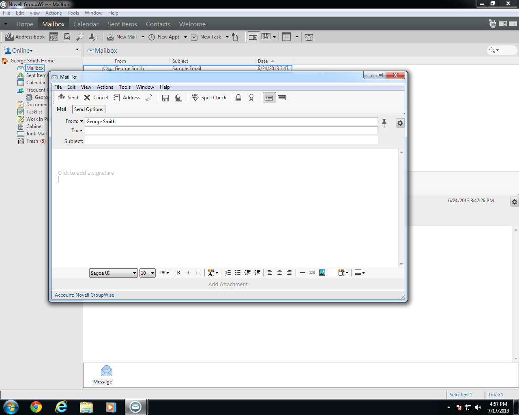Select the Trash folder in the folder list

click(x=32, y=141)
